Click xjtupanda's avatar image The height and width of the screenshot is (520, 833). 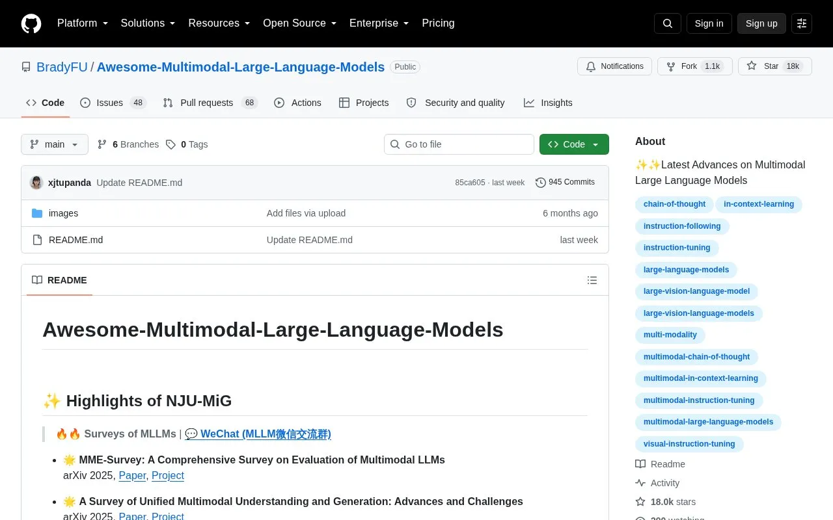(36, 183)
